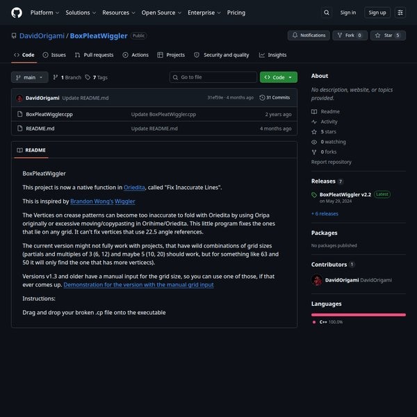Select the Code tab
The height and width of the screenshot is (417, 417).
[24, 55]
